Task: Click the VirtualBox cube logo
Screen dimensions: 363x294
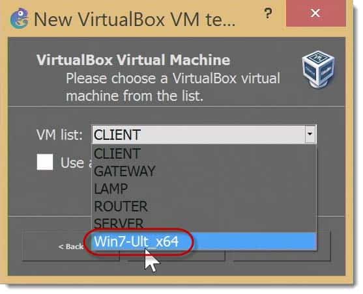Action: pyautogui.click(x=319, y=70)
